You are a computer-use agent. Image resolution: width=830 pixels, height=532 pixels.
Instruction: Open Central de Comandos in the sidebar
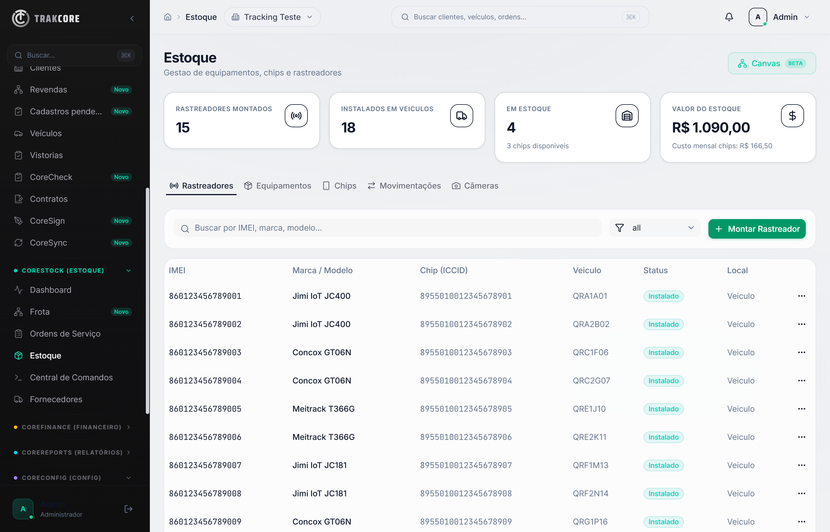coord(71,377)
